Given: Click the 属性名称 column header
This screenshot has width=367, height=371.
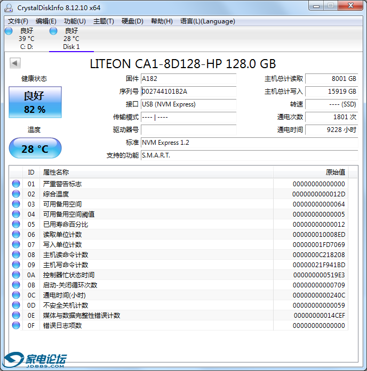Looking at the screenshot, I should (156, 172).
